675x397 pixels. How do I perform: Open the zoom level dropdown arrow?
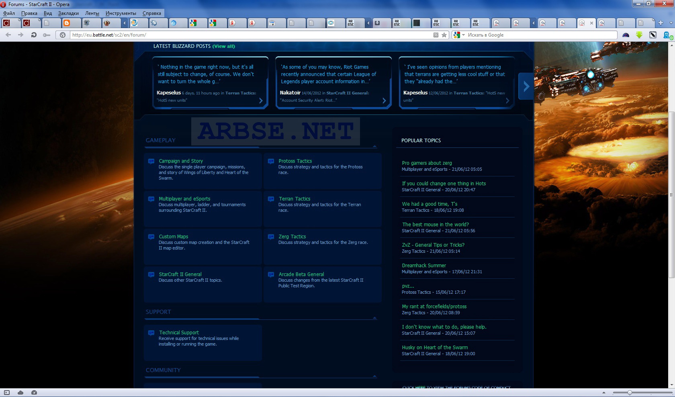603,393
